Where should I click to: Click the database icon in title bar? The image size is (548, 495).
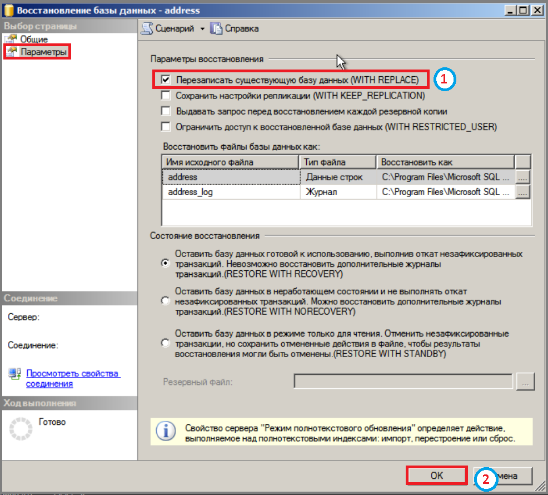[9, 10]
